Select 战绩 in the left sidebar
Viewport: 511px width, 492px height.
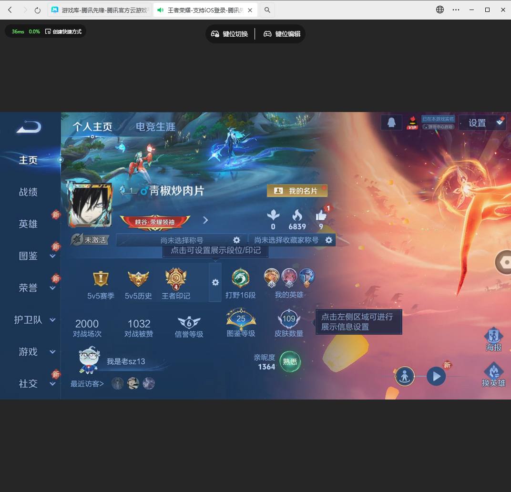coord(28,192)
